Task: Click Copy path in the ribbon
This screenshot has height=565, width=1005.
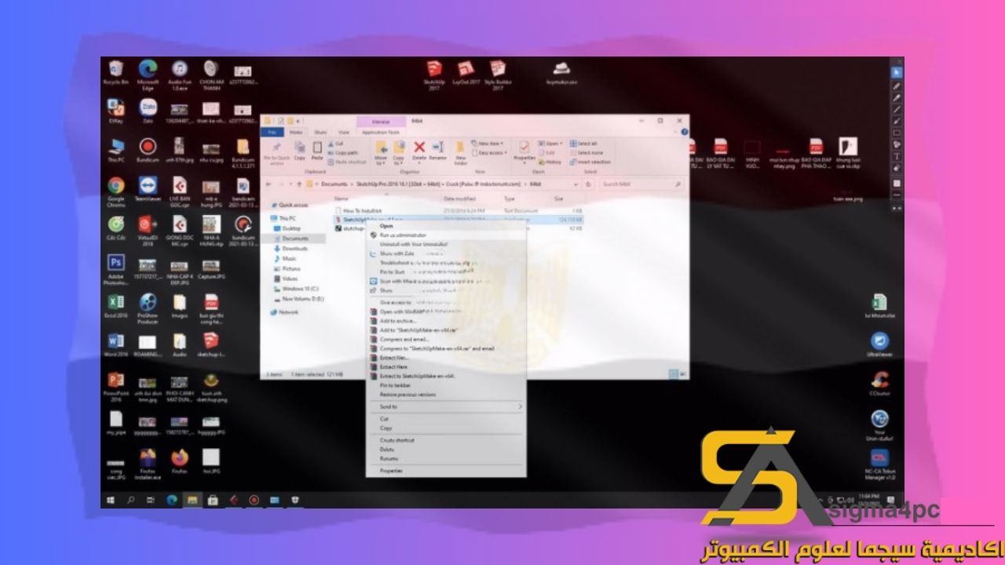Action: [x=344, y=152]
